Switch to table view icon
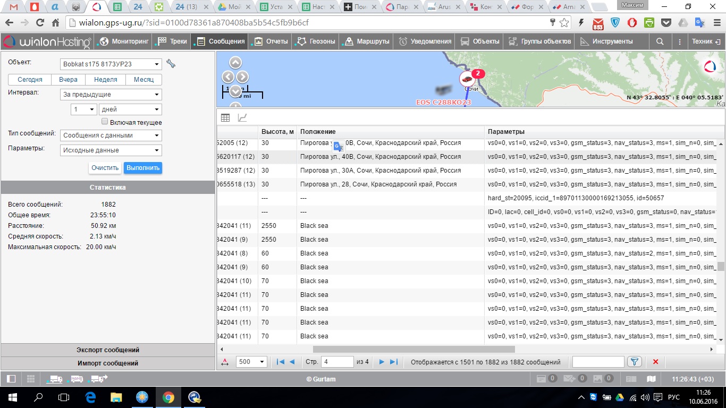726x408 pixels. click(x=225, y=118)
